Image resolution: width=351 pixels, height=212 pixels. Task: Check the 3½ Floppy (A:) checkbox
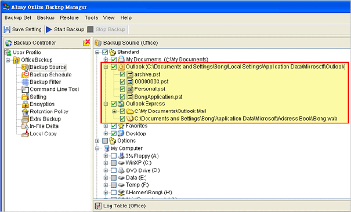114,155
